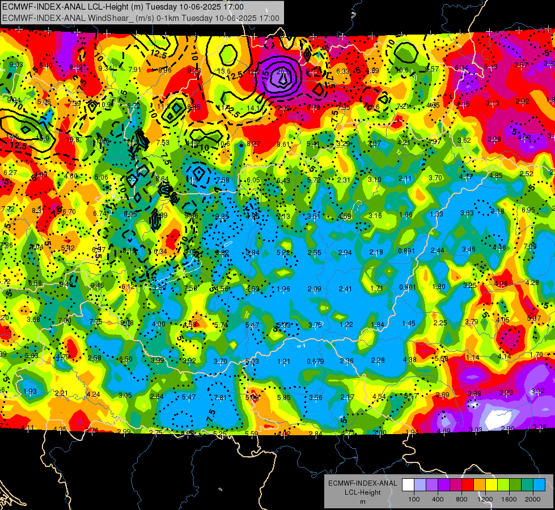555x510 pixels.
Task: Click the value '20.0' in the purple core
Action: (283, 72)
